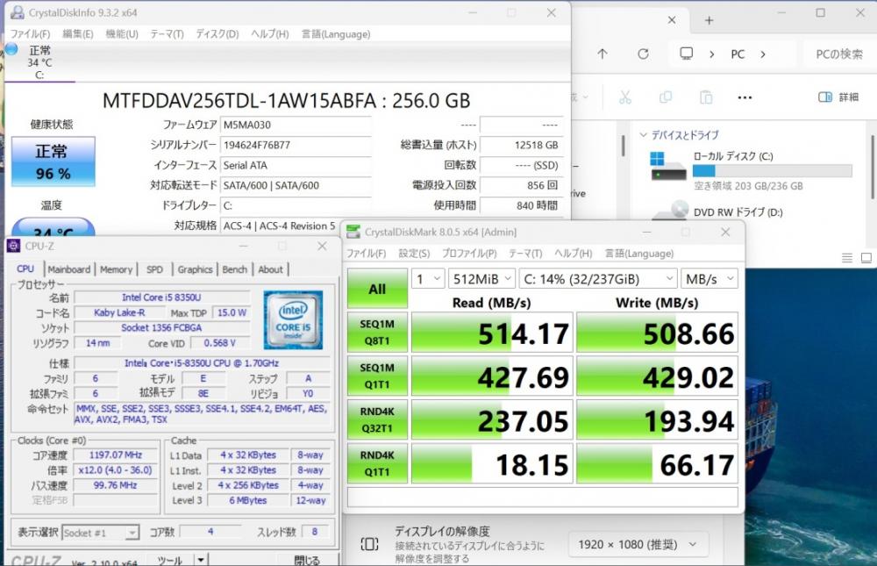Go up one folder in File Explorer
The height and width of the screenshot is (566, 877).
tap(602, 54)
